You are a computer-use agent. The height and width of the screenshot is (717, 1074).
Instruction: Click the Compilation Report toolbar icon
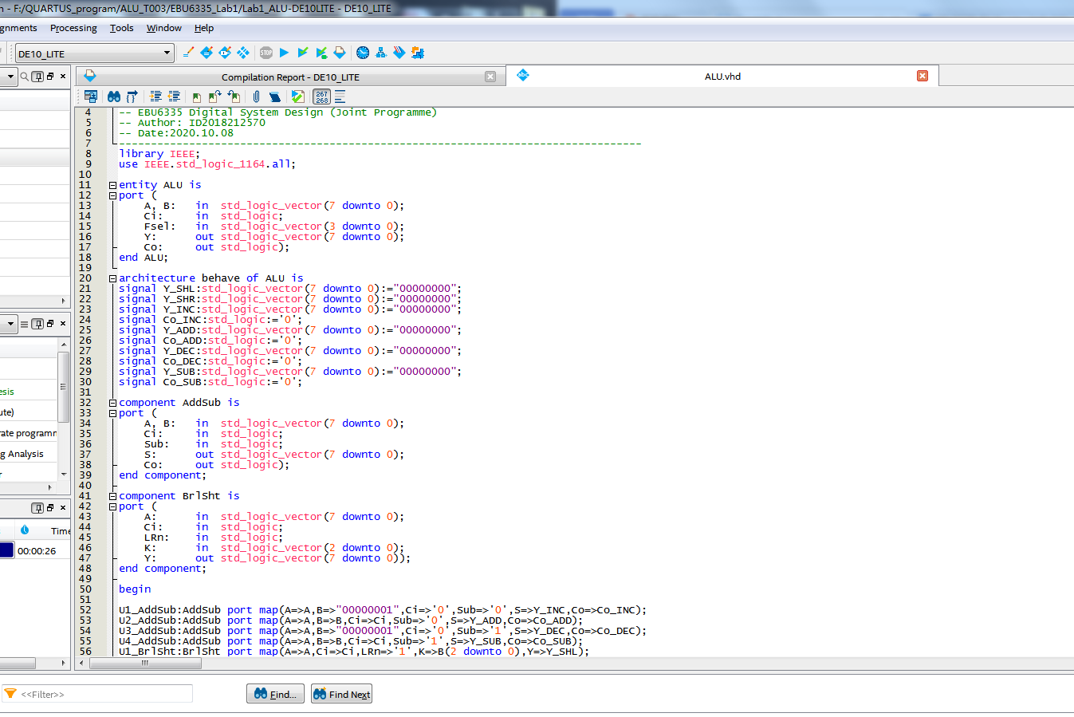[x=340, y=53]
